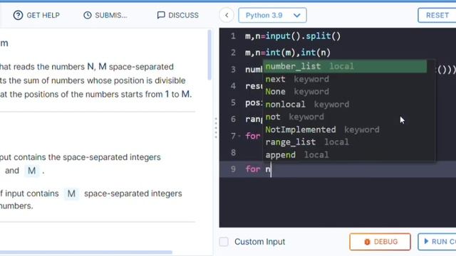456x256 pixels.
Task: Click the 'for' keyword on line 7
Action: click(x=253, y=136)
